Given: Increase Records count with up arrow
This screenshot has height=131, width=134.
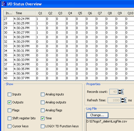Looking at the screenshot, I should pyautogui.click(x=120, y=91).
